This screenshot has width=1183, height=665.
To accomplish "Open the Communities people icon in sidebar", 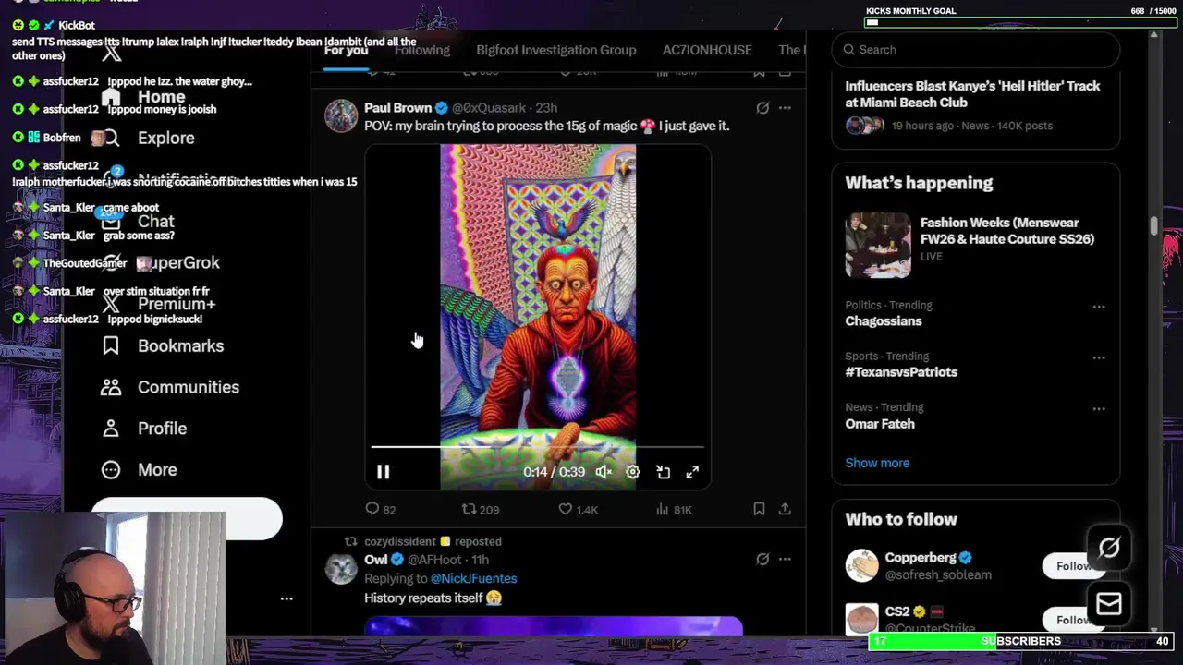I will [111, 387].
